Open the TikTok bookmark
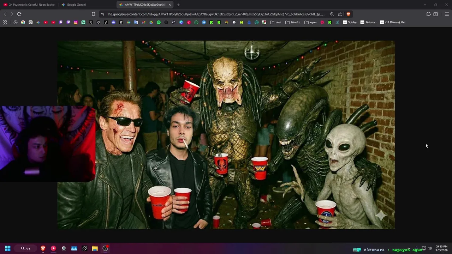This screenshot has height=254, width=452. [106, 22]
